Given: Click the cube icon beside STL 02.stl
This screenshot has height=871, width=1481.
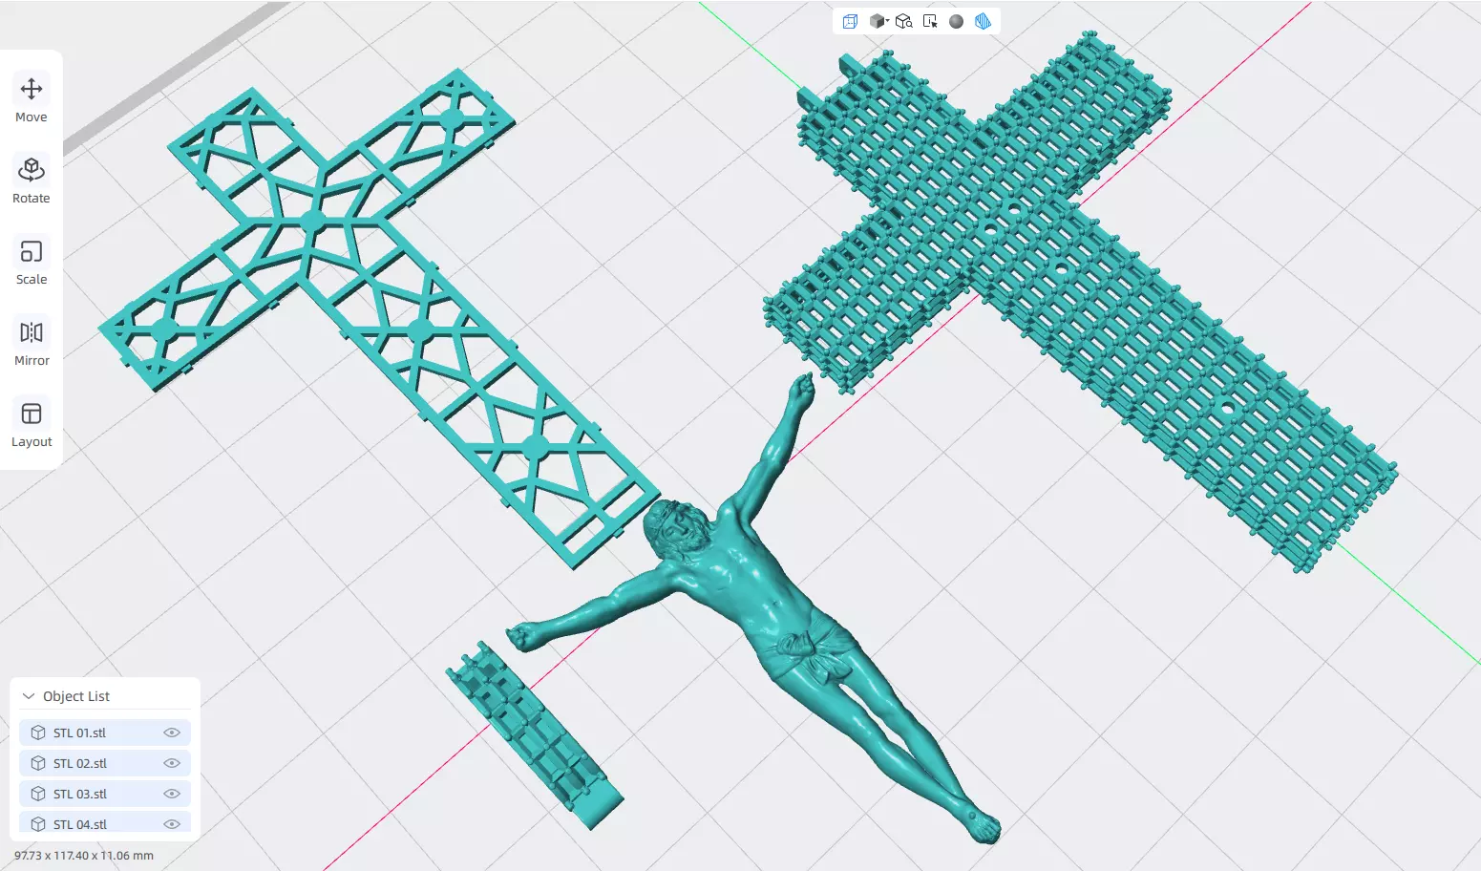Looking at the screenshot, I should tap(38, 763).
